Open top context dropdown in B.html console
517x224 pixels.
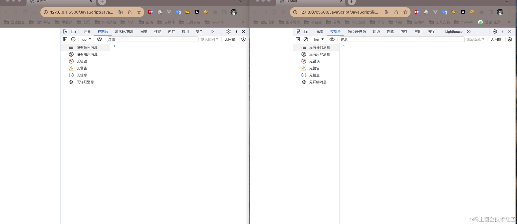(319, 39)
